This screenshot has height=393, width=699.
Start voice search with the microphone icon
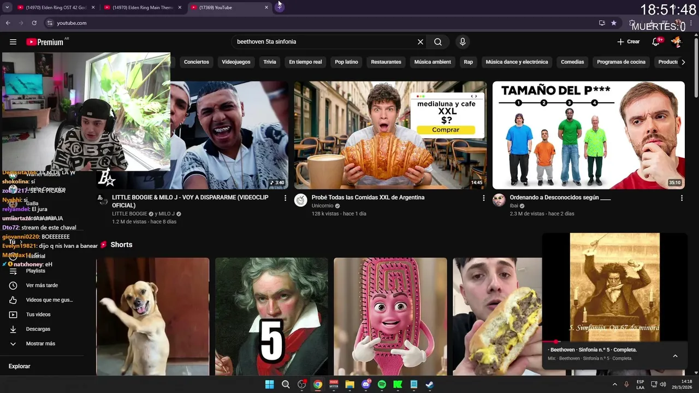tap(463, 42)
